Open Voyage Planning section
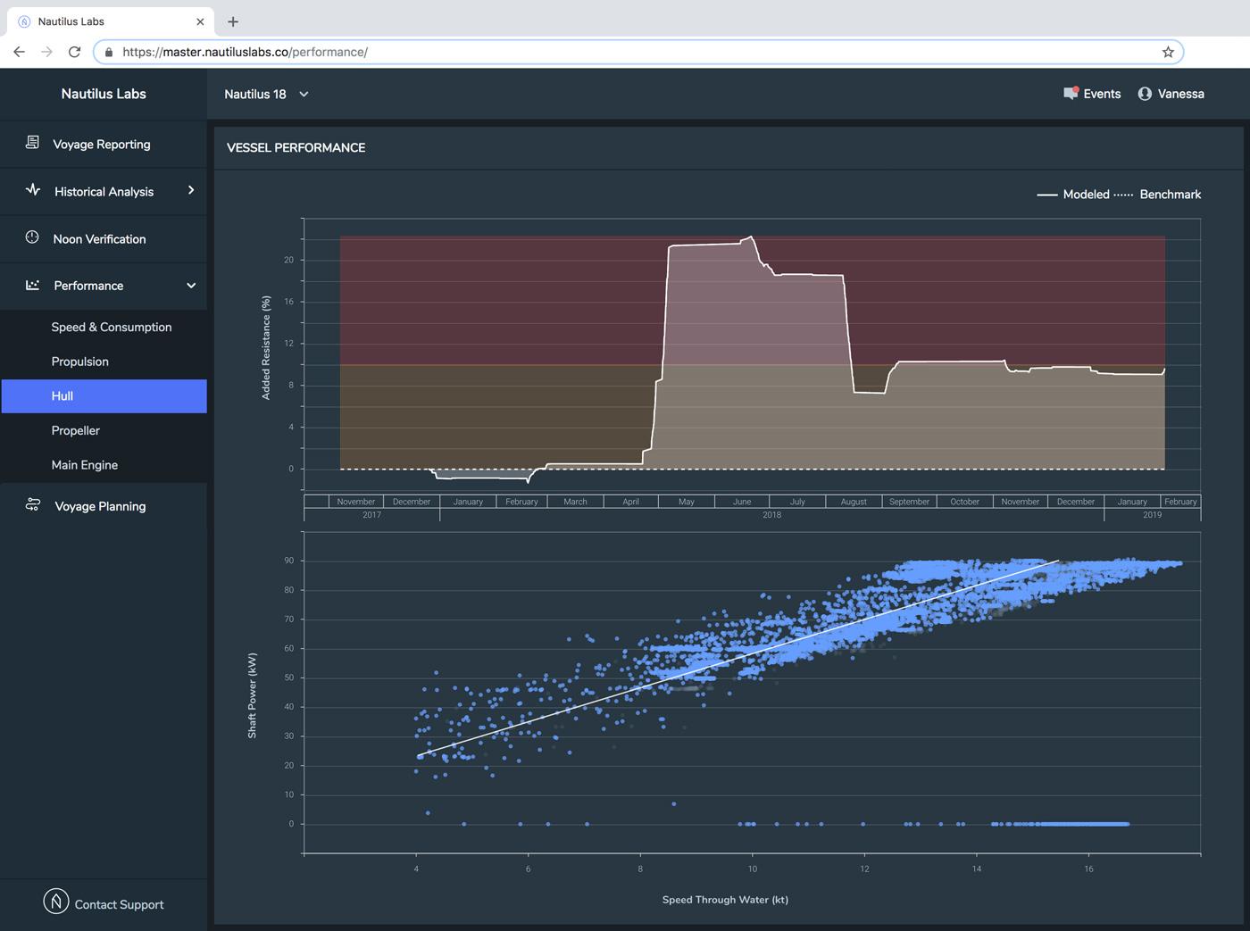Screen dimensions: 1250x931 coord(104,506)
